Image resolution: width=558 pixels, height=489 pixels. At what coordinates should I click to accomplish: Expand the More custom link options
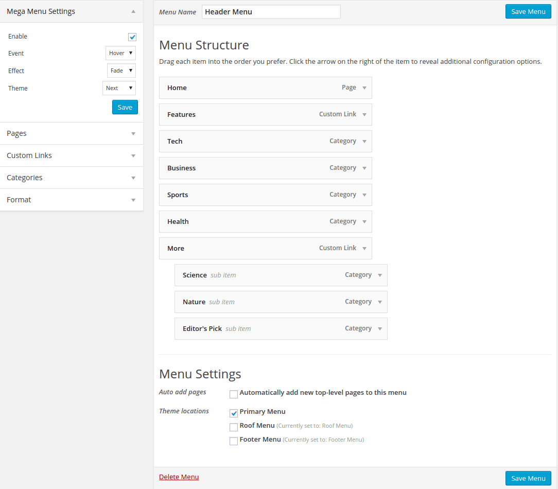pyautogui.click(x=364, y=248)
